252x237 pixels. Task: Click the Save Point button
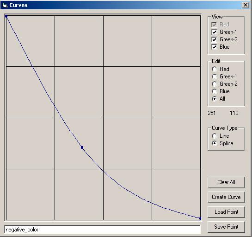coord(226,227)
